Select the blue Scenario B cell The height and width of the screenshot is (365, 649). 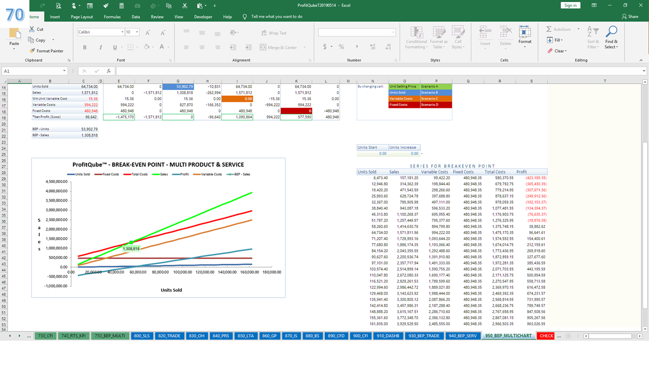[436, 93]
